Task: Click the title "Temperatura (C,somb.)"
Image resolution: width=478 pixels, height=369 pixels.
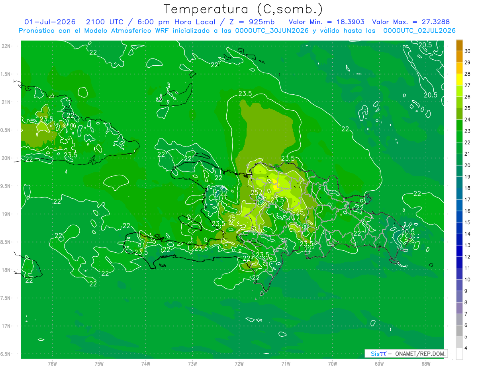Action: [x=243, y=9]
